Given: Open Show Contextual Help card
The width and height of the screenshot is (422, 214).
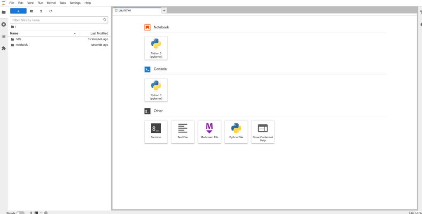Looking at the screenshot, I should [263, 131].
